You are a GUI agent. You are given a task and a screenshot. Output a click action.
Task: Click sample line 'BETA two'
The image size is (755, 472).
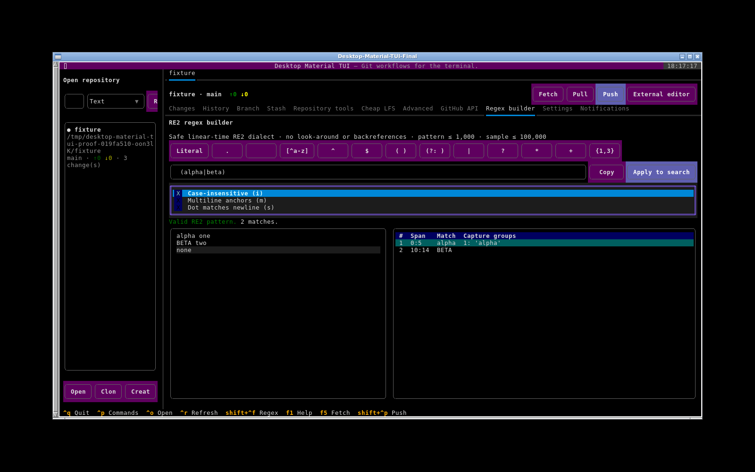pos(191,243)
